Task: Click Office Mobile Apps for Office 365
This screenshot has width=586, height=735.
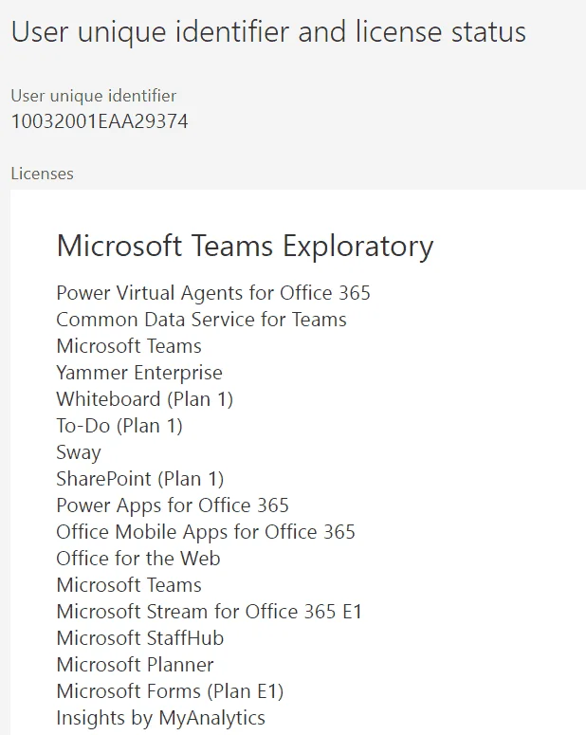Action: point(206,532)
